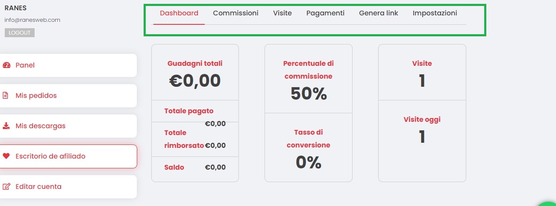
Task: Open the Impostazioni tab
Action: pos(435,13)
